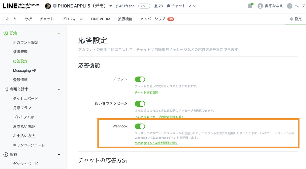Open the Messaging APIの設定画面を開く link
Viewport: 306px width, 169px height.
[156, 143]
